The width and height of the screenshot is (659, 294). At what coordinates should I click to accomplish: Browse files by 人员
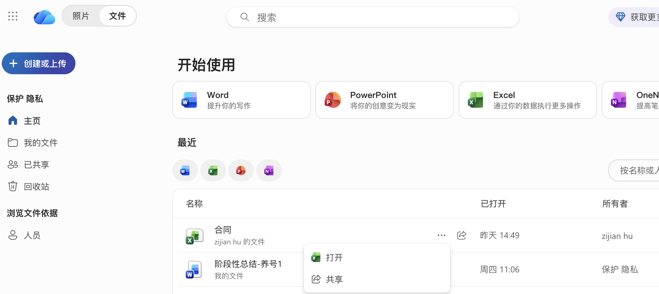pyautogui.click(x=24, y=235)
